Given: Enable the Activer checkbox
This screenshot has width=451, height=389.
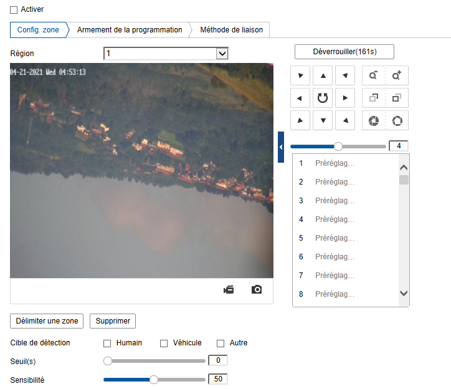Looking at the screenshot, I should 14,10.
